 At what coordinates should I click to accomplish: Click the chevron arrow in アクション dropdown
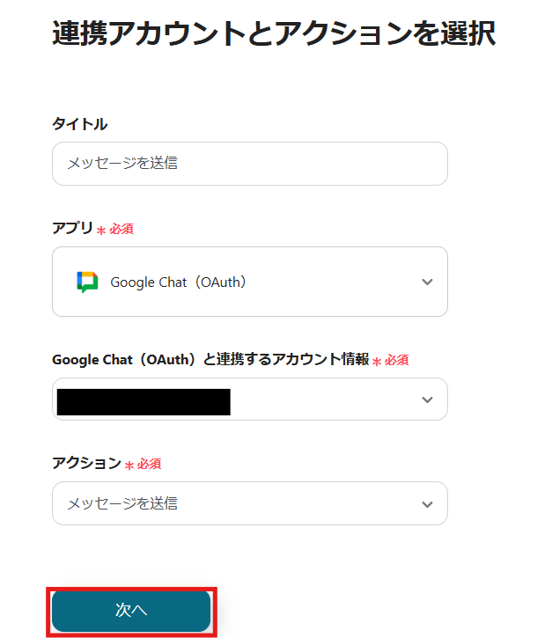tap(427, 504)
